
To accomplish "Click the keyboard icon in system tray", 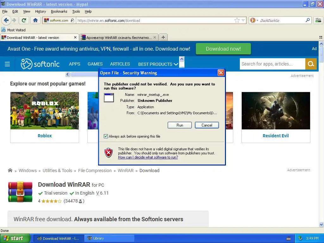I will [x=289, y=239].
